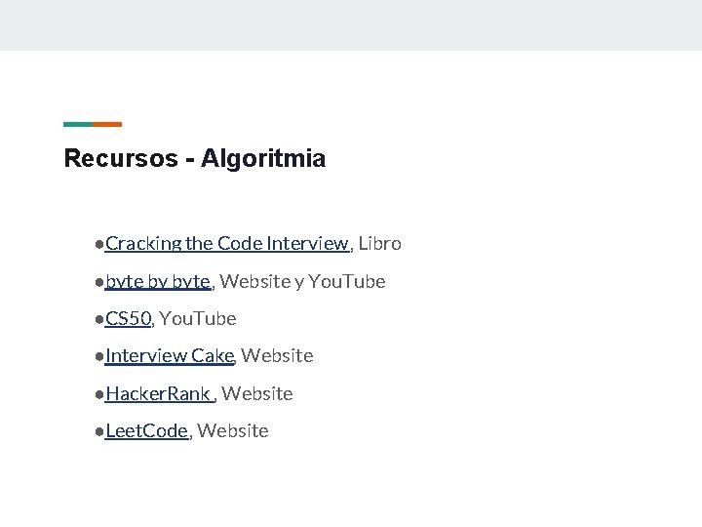
Task: Open the byte by byte link
Action: tap(158, 281)
